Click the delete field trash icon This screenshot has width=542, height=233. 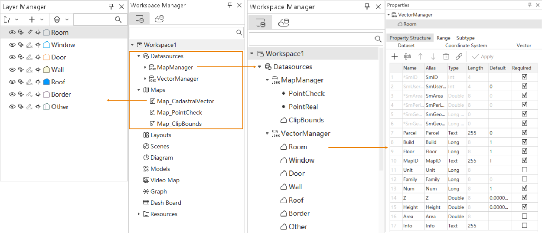[446, 56]
